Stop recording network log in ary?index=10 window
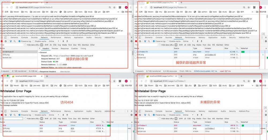 [x=136, y=41]
